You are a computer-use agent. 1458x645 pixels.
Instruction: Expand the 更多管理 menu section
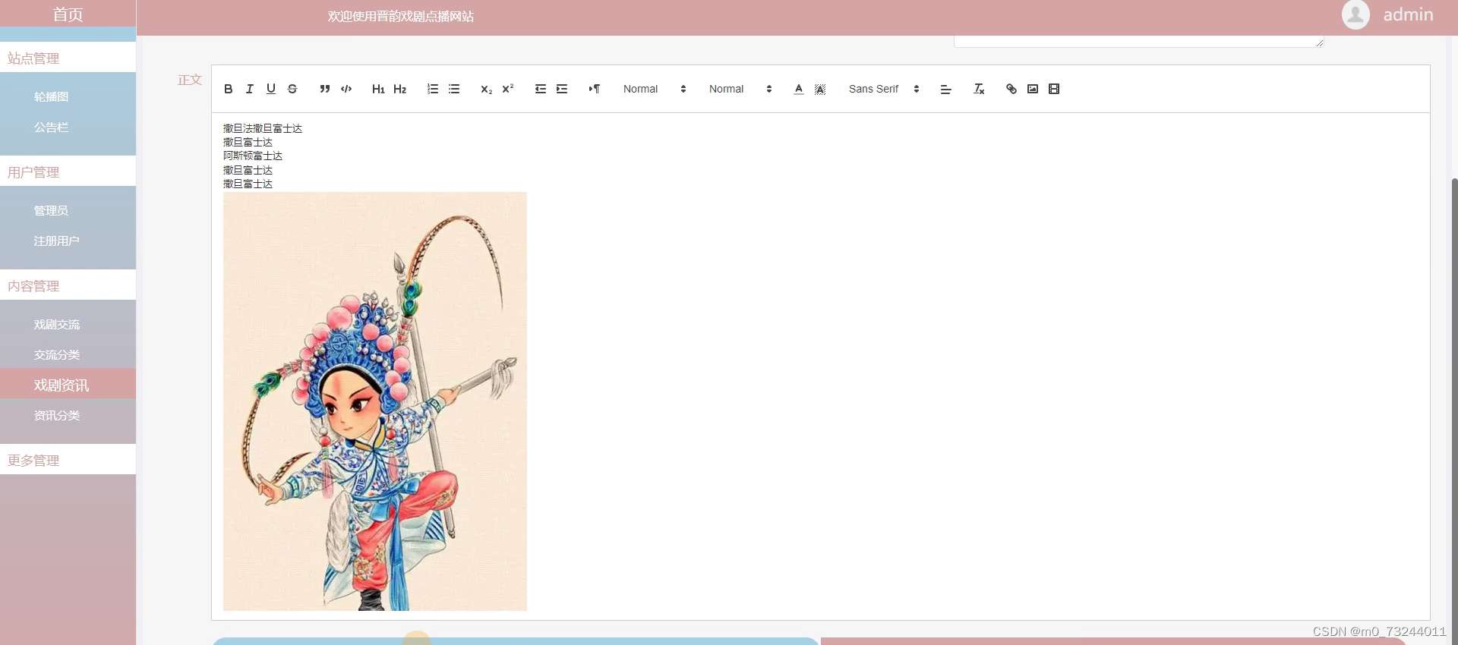(x=68, y=460)
